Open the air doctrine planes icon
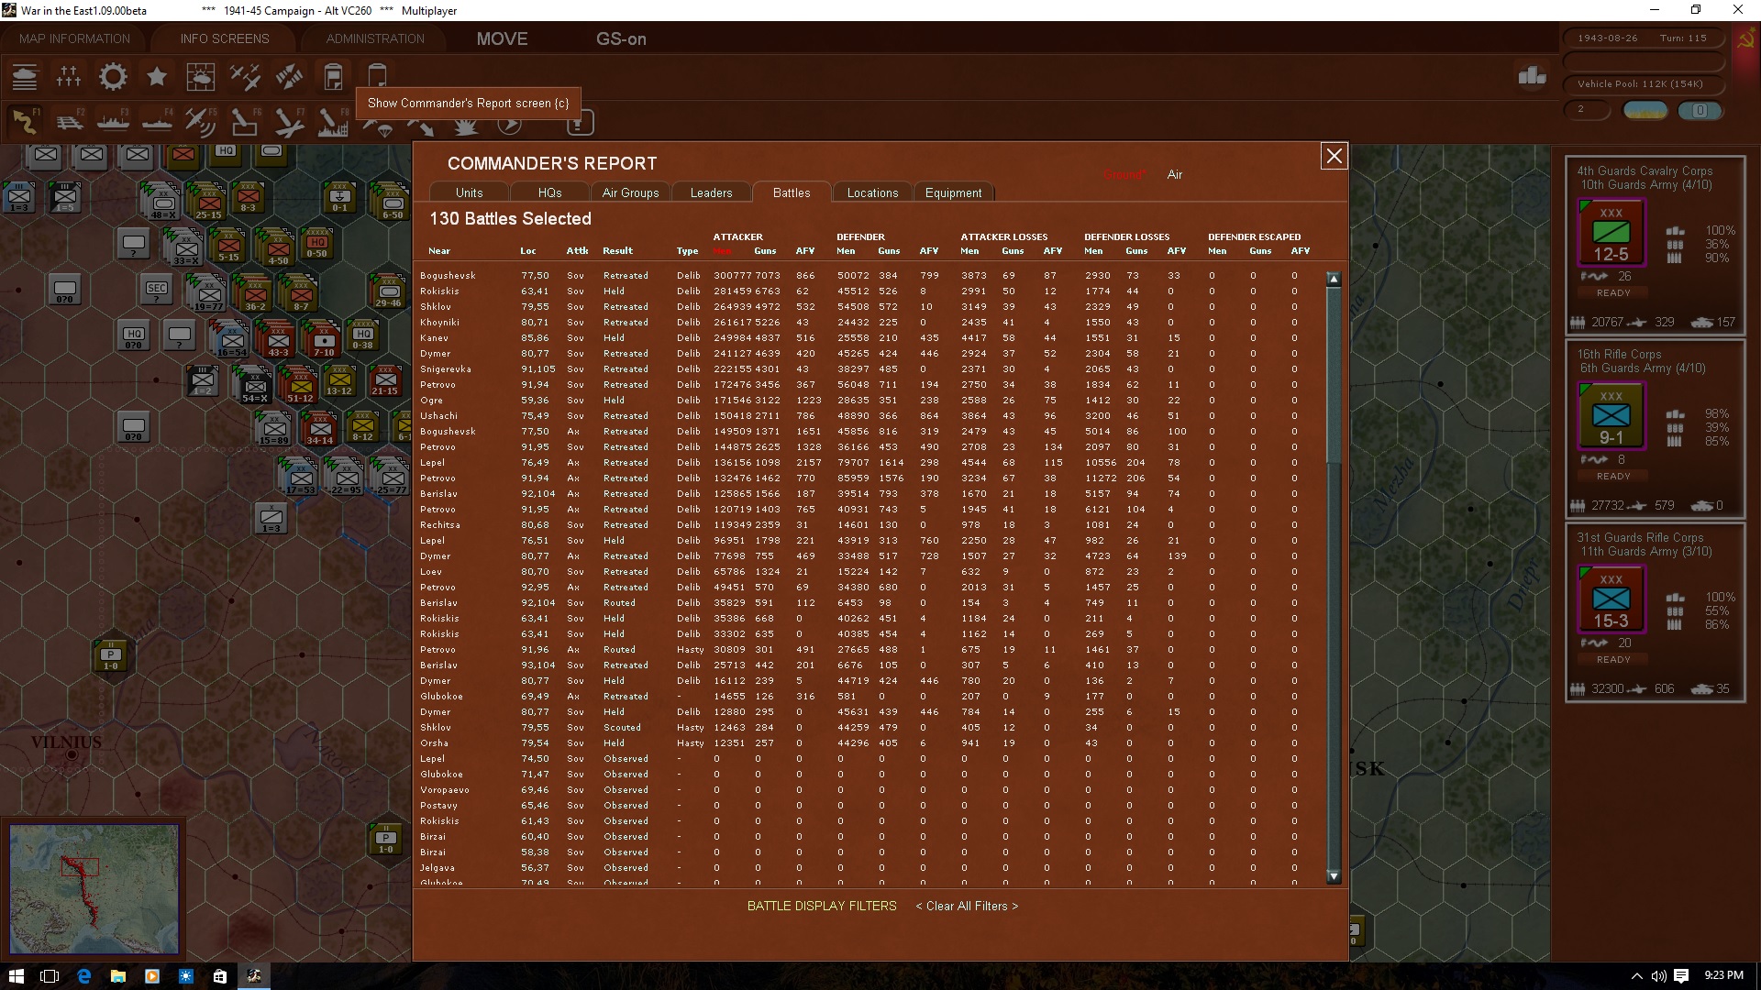The width and height of the screenshot is (1761, 990). [245, 77]
